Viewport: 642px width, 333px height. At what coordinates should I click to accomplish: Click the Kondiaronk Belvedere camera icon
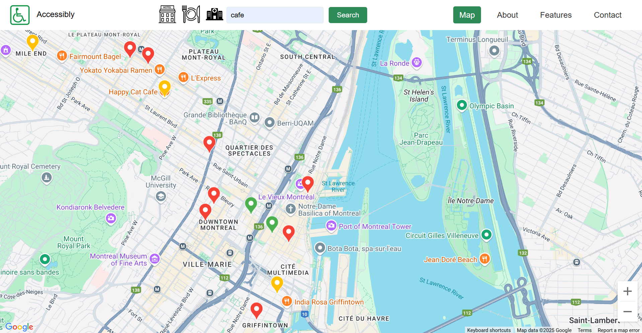point(111,219)
